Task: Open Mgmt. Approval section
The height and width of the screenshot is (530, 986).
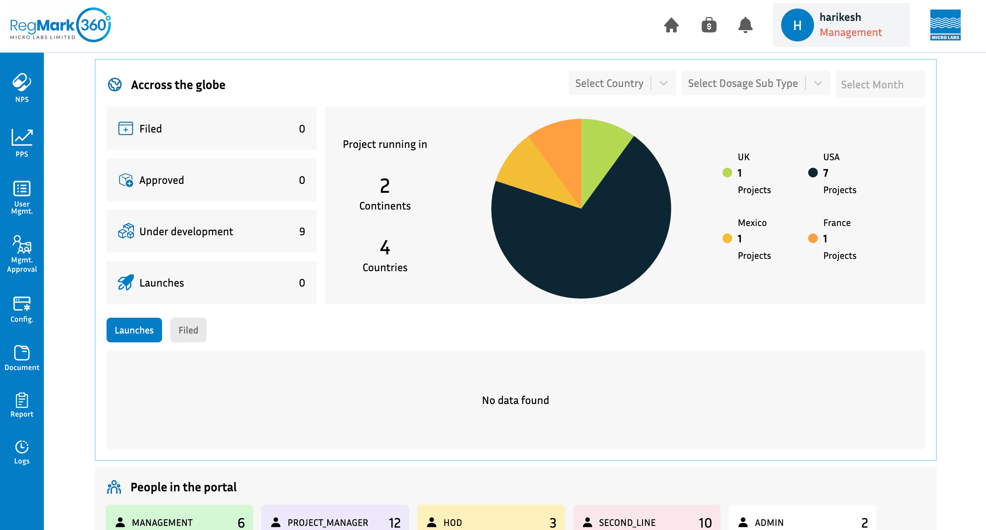Action: tap(22, 253)
